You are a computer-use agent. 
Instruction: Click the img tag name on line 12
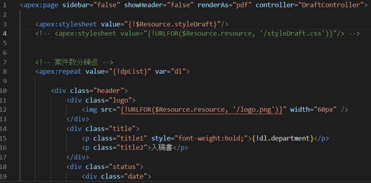click(x=91, y=110)
